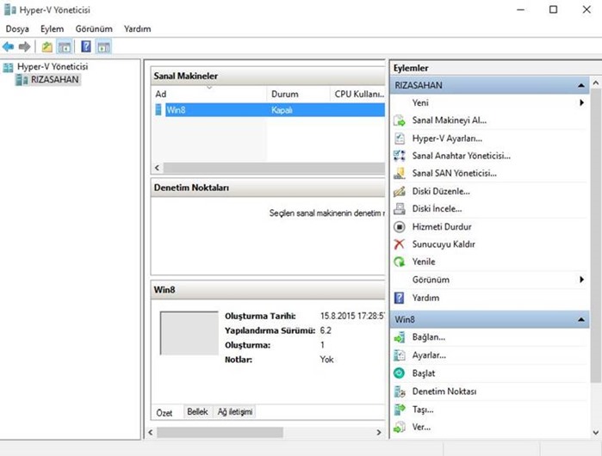Open the Dosya menu

pyautogui.click(x=17, y=28)
